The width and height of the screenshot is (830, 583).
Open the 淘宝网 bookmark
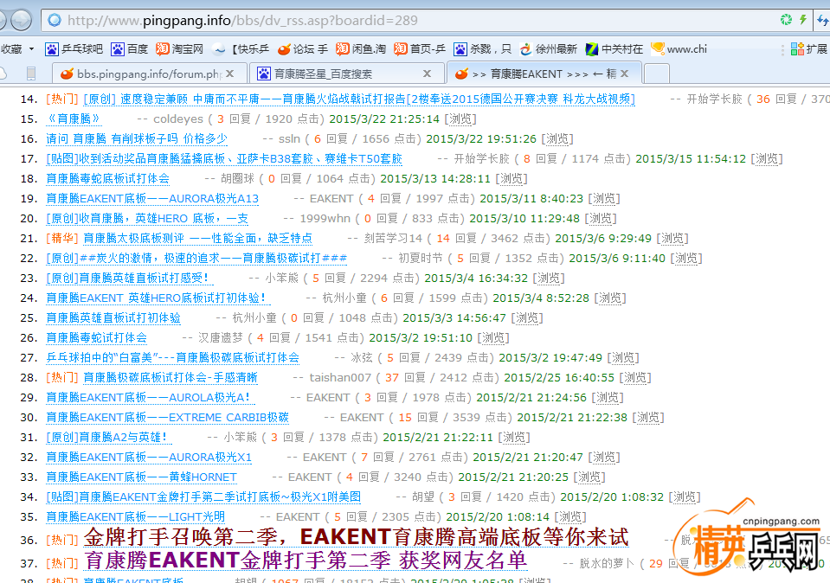pyautogui.click(x=179, y=49)
